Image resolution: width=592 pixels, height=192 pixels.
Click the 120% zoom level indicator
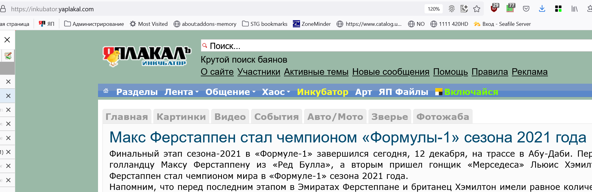[433, 9]
